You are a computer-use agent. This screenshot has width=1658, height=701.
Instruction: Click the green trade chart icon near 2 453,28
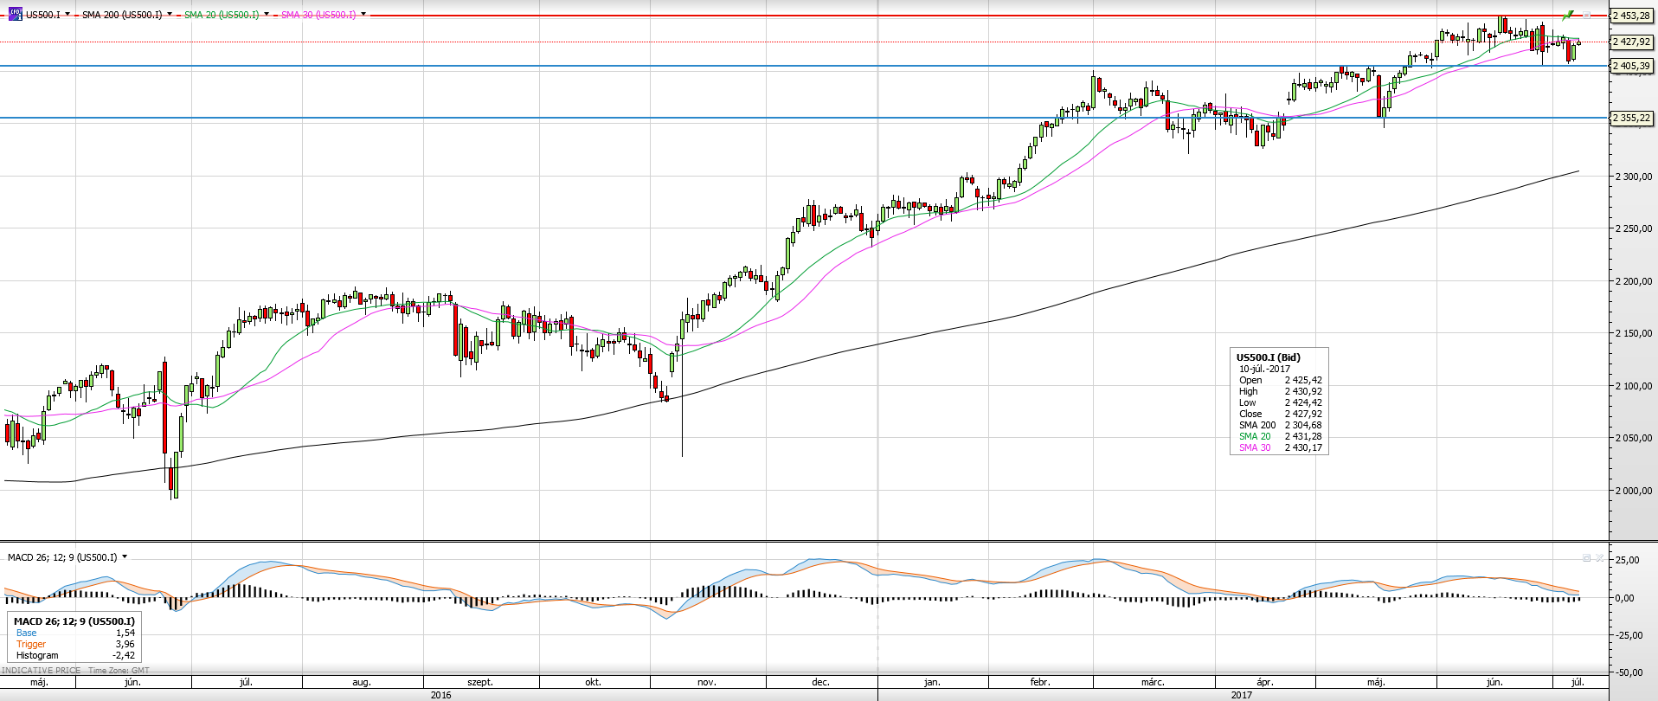(1568, 15)
